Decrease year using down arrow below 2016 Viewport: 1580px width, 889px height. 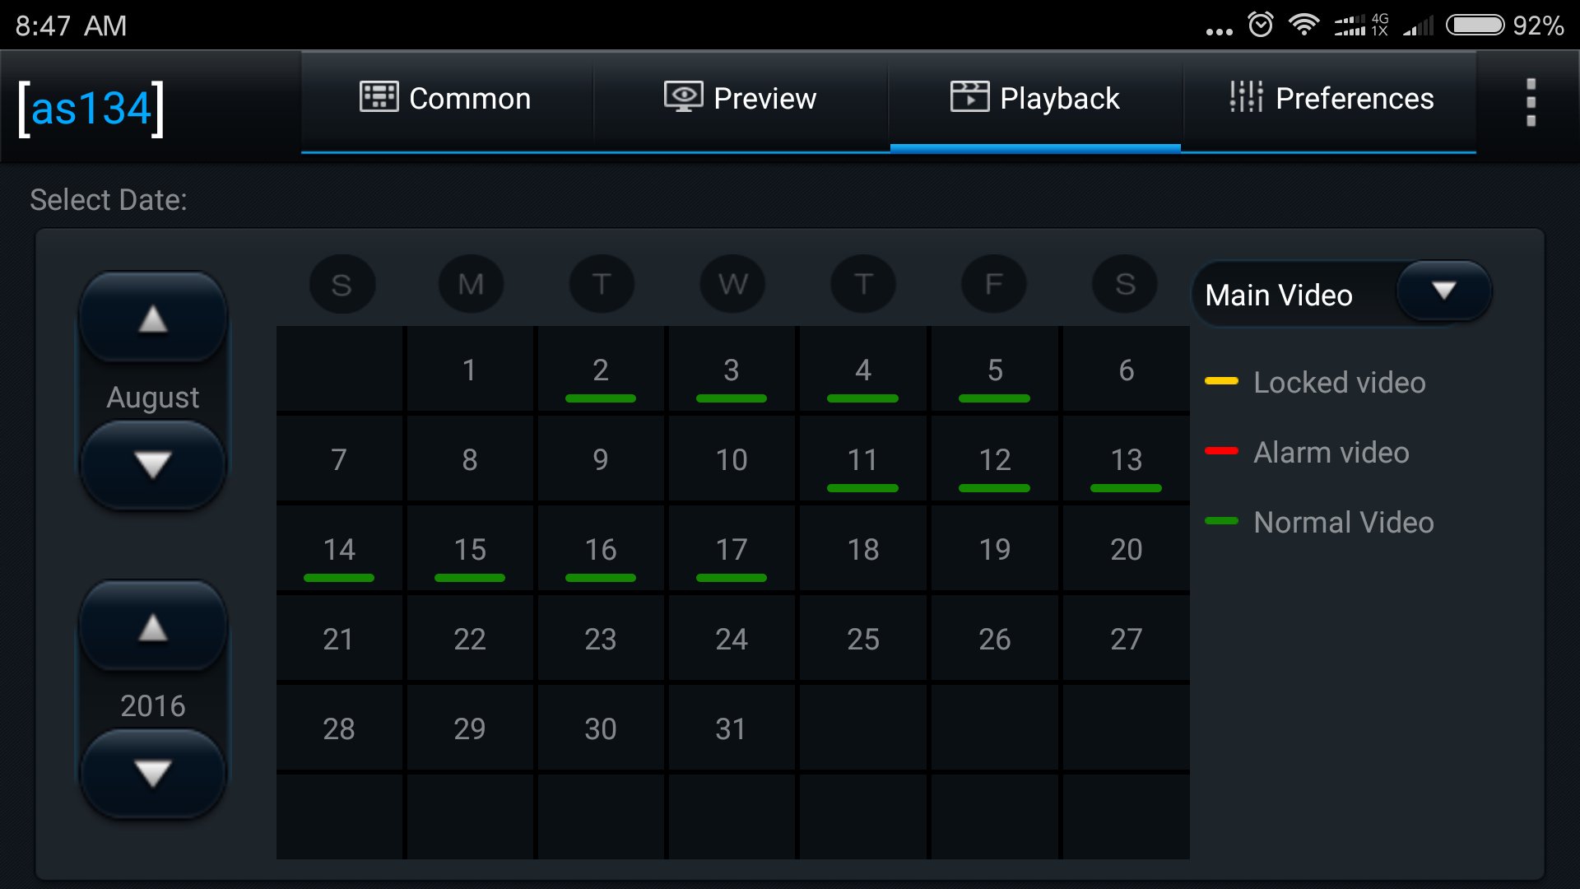153,774
